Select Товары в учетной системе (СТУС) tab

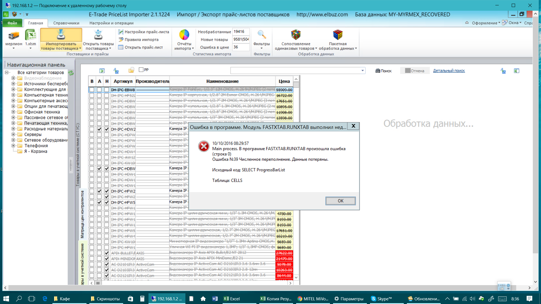pyautogui.click(x=78, y=154)
